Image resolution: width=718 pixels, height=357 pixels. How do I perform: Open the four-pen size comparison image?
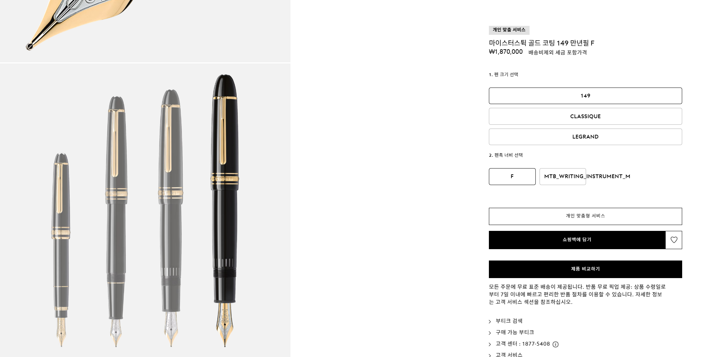145,210
